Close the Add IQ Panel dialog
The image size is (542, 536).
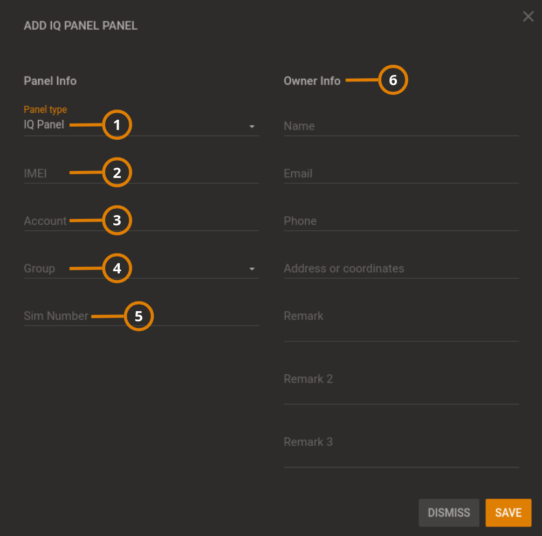coord(527,16)
